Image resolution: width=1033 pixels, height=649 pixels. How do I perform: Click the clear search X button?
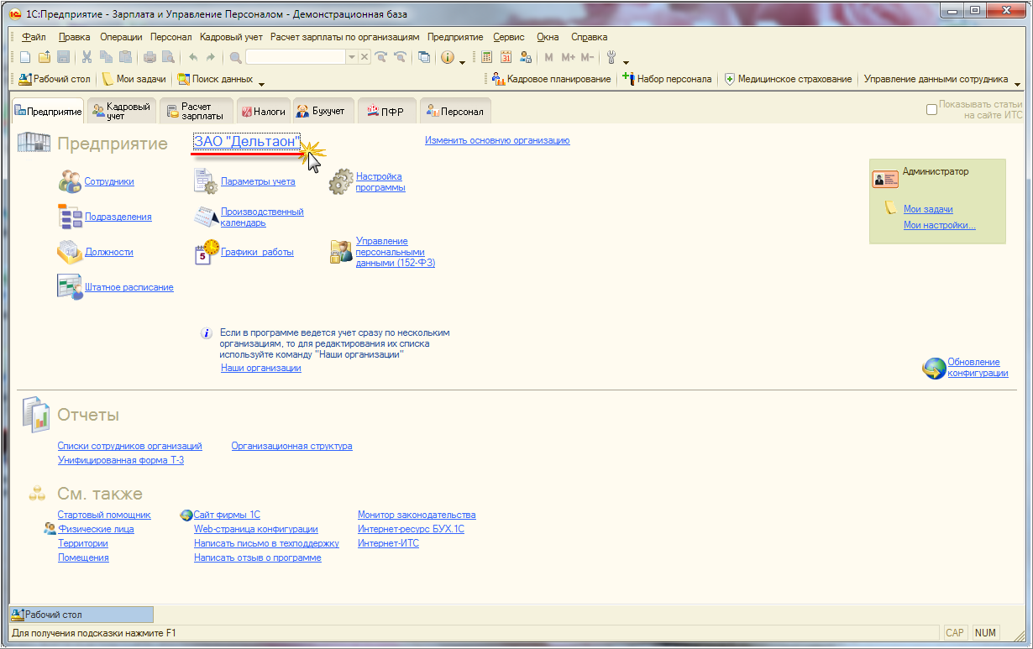coord(364,57)
